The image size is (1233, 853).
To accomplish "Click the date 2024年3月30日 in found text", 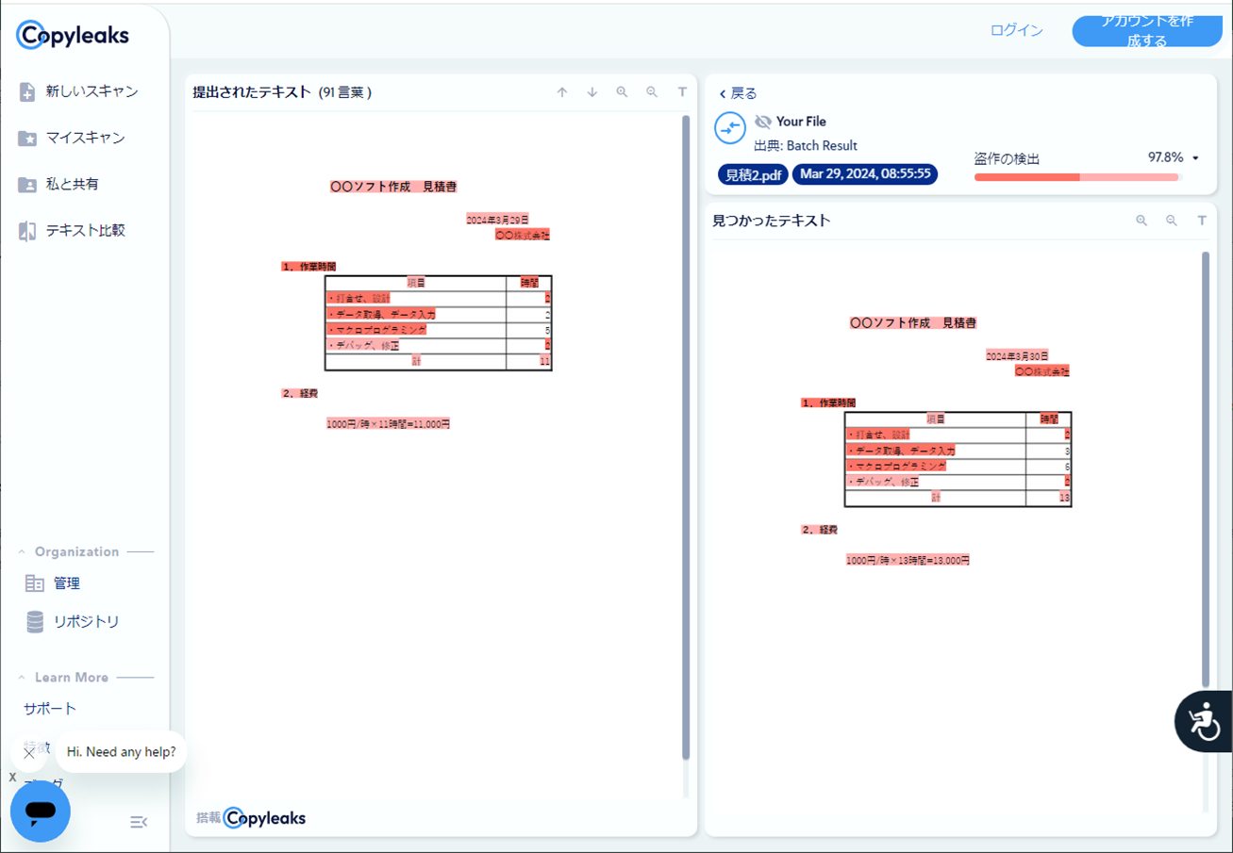I will point(1017,356).
